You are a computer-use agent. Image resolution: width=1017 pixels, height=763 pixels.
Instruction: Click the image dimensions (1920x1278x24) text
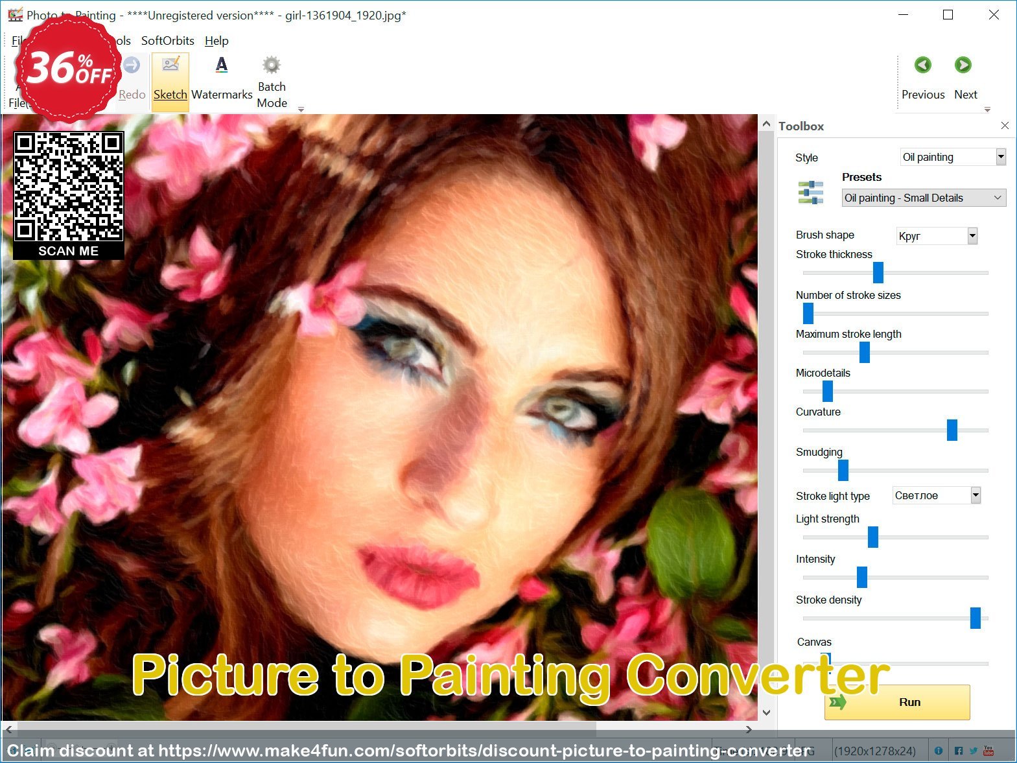[875, 751]
